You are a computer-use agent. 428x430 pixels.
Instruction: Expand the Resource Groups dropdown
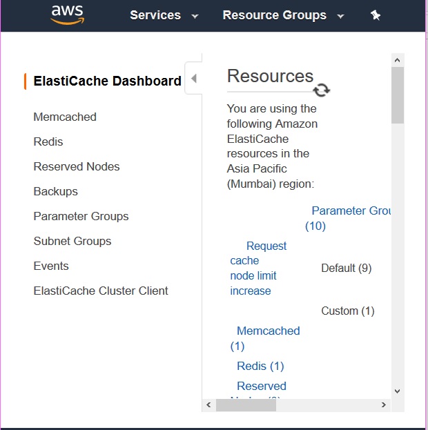(283, 15)
